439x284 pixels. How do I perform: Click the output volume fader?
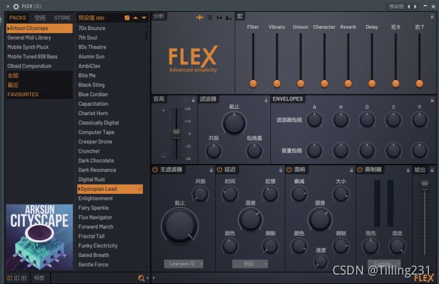tap(425, 185)
